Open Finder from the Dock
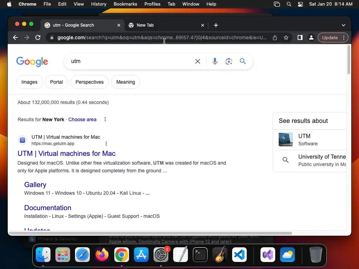This screenshot has width=359, height=269. click(43, 255)
